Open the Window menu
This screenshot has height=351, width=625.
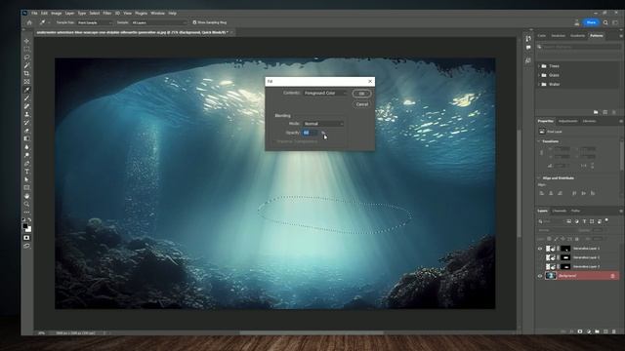click(158, 13)
